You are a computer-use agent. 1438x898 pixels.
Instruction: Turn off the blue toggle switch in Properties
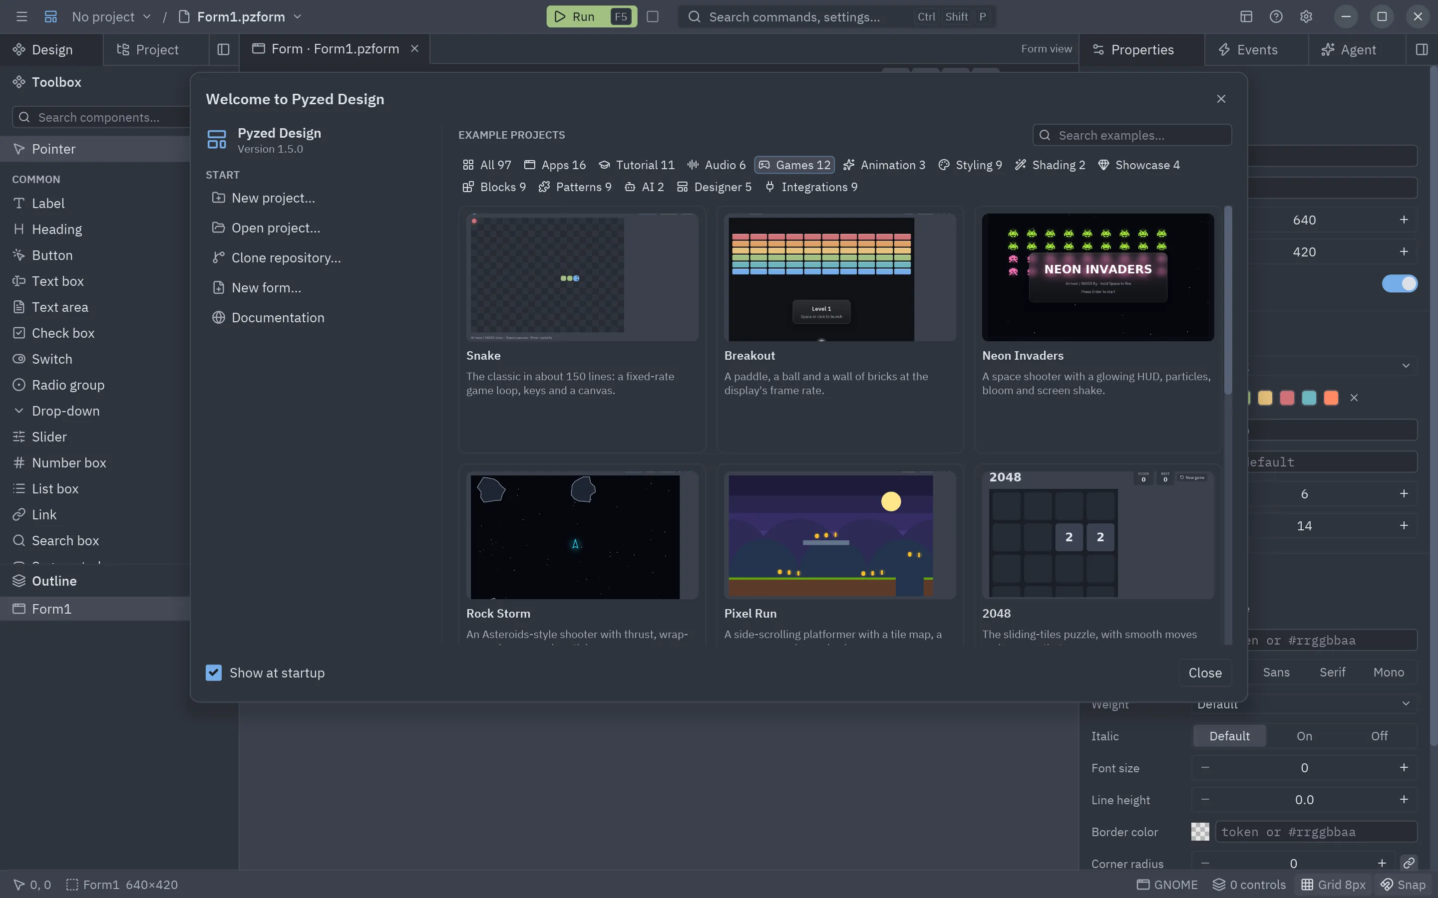point(1400,283)
